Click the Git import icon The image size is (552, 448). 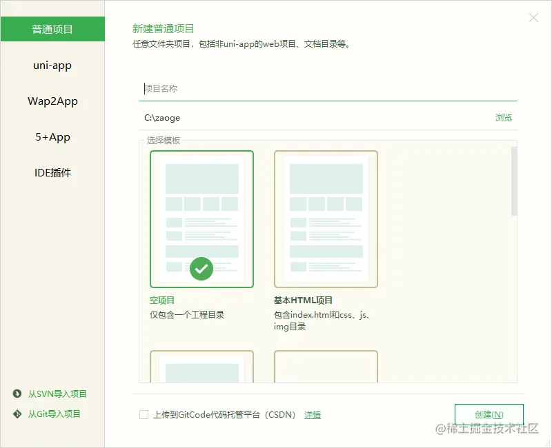(x=17, y=414)
